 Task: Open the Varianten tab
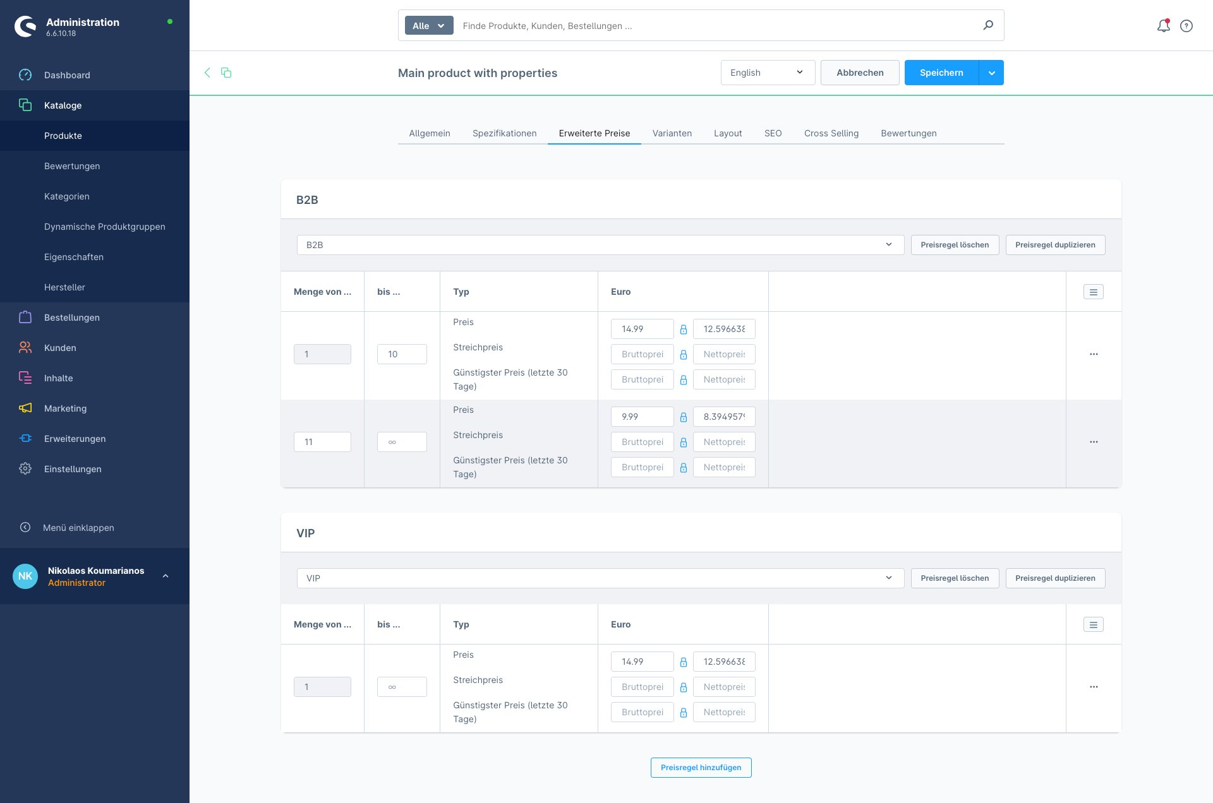pos(672,133)
